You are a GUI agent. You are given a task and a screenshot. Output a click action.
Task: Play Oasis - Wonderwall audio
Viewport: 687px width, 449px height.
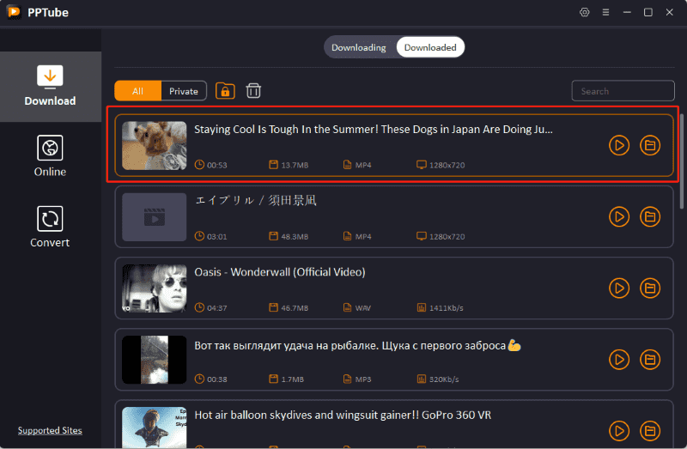pyautogui.click(x=619, y=288)
